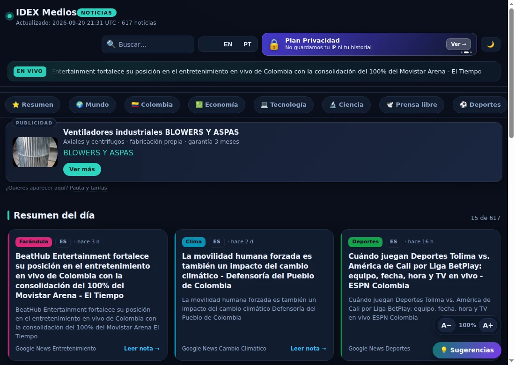The width and height of the screenshot is (515, 365).
Task: Click the green status dot beside IDEX Medios
Action: click(9, 16)
